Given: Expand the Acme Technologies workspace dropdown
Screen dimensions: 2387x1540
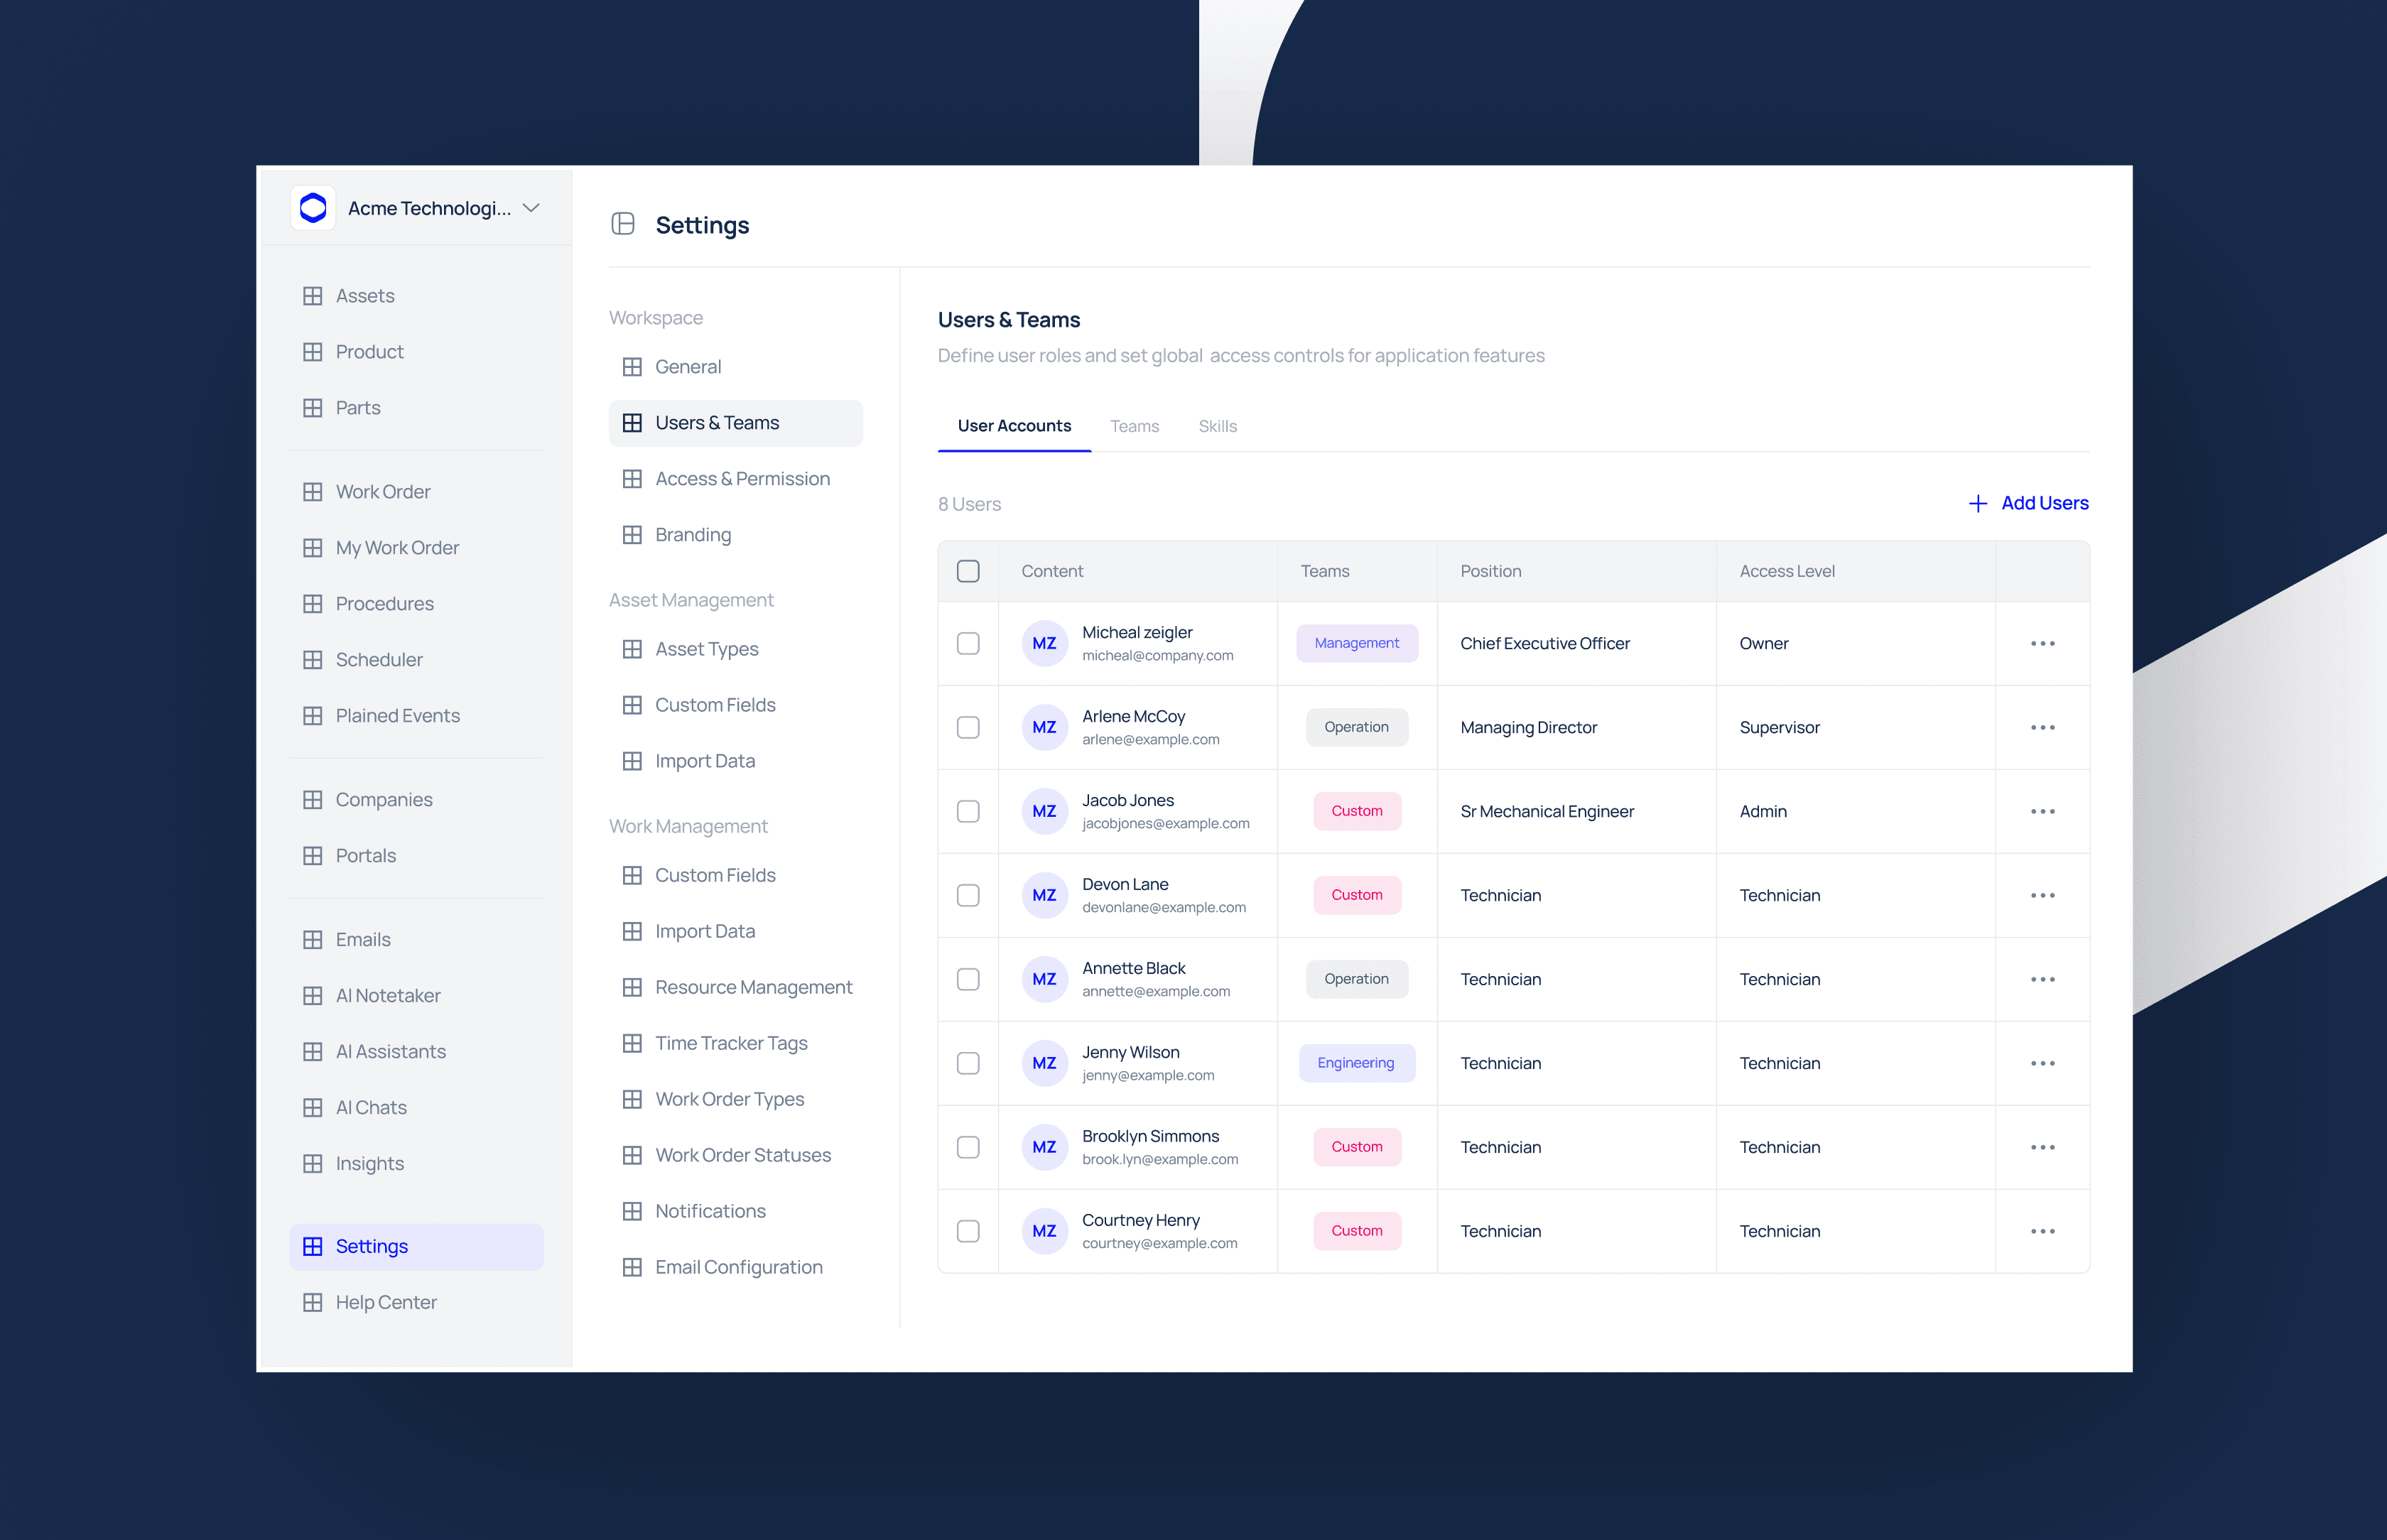Looking at the screenshot, I should [x=531, y=208].
